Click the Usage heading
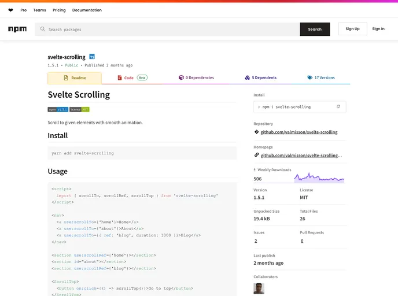This screenshot has width=398, height=296. 58,171
